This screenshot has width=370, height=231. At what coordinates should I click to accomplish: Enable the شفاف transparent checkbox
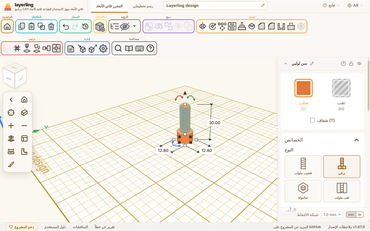coord(312,120)
